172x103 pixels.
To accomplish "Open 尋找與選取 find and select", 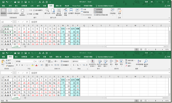I will (x=146, y=63).
